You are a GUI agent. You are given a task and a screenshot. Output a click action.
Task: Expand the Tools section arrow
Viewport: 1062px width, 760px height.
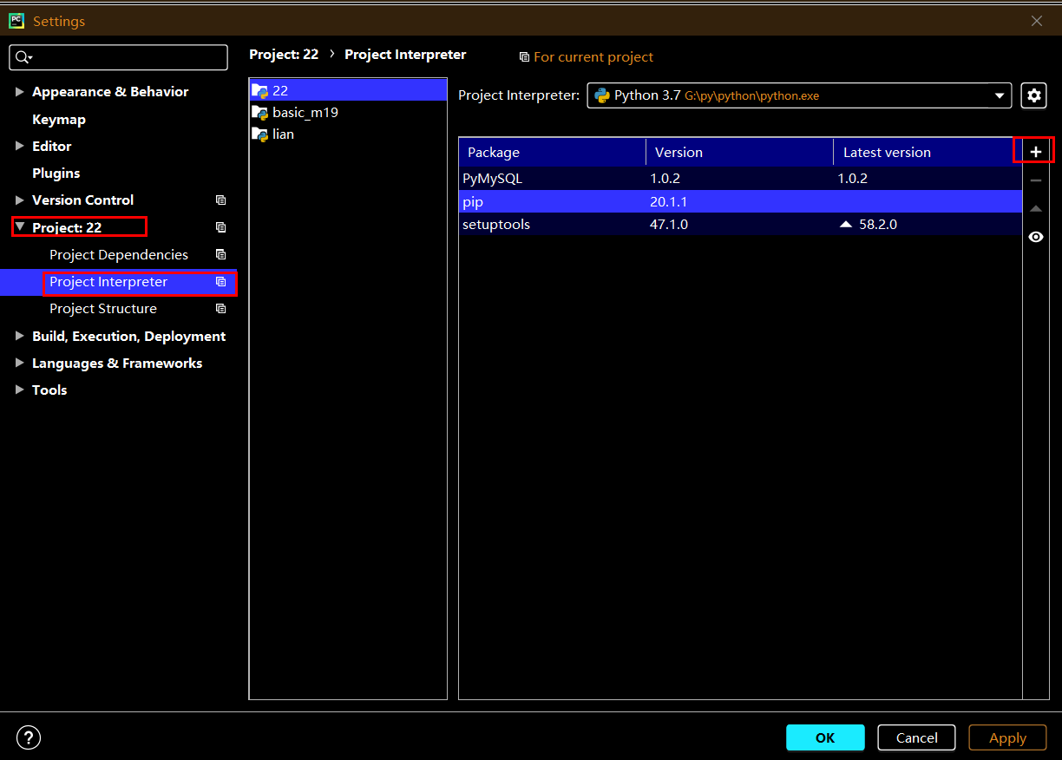point(20,390)
